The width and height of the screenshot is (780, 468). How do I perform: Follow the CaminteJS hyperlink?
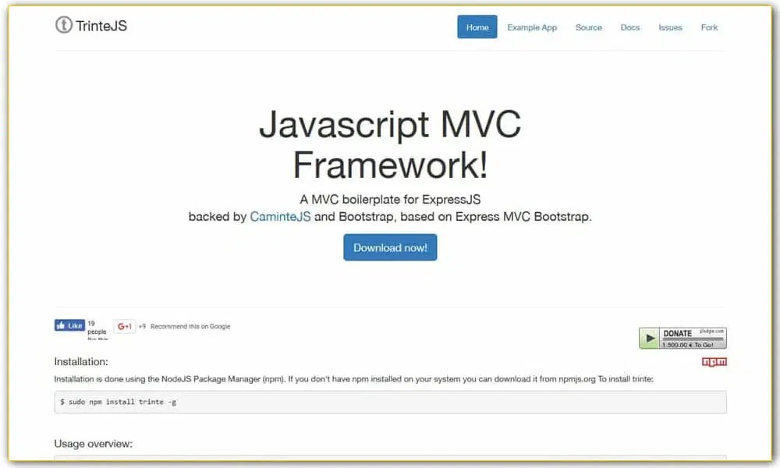[280, 216]
